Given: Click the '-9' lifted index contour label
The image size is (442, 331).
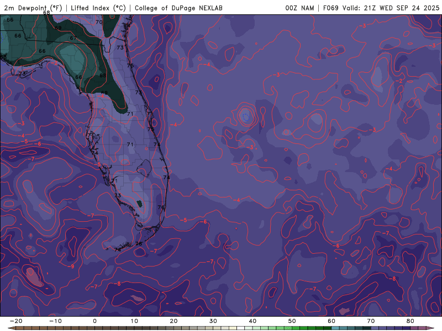Looking at the screenshot, I should [71, 266].
